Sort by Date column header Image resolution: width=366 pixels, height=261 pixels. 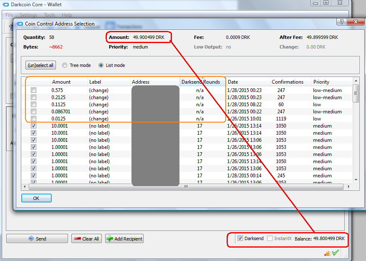pyautogui.click(x=247, y=82)
